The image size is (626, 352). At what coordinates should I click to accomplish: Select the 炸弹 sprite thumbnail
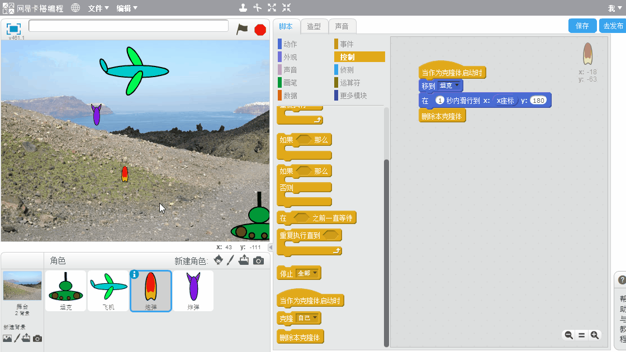[193, 291]
